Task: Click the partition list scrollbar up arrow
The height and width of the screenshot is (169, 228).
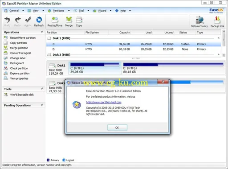Action: pos(224,32)
